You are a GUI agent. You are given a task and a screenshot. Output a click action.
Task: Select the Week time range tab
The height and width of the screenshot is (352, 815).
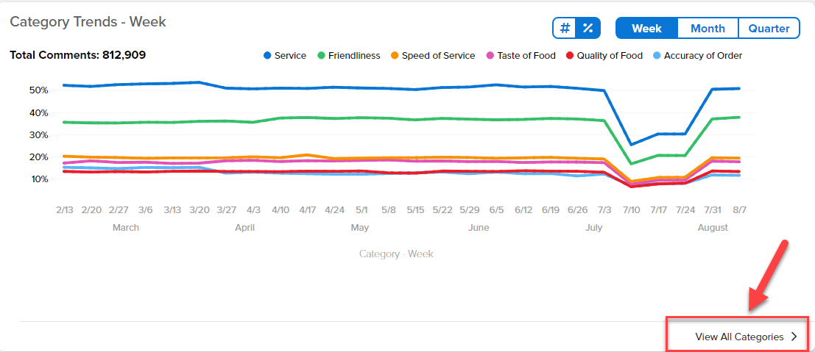pos(646,28)
